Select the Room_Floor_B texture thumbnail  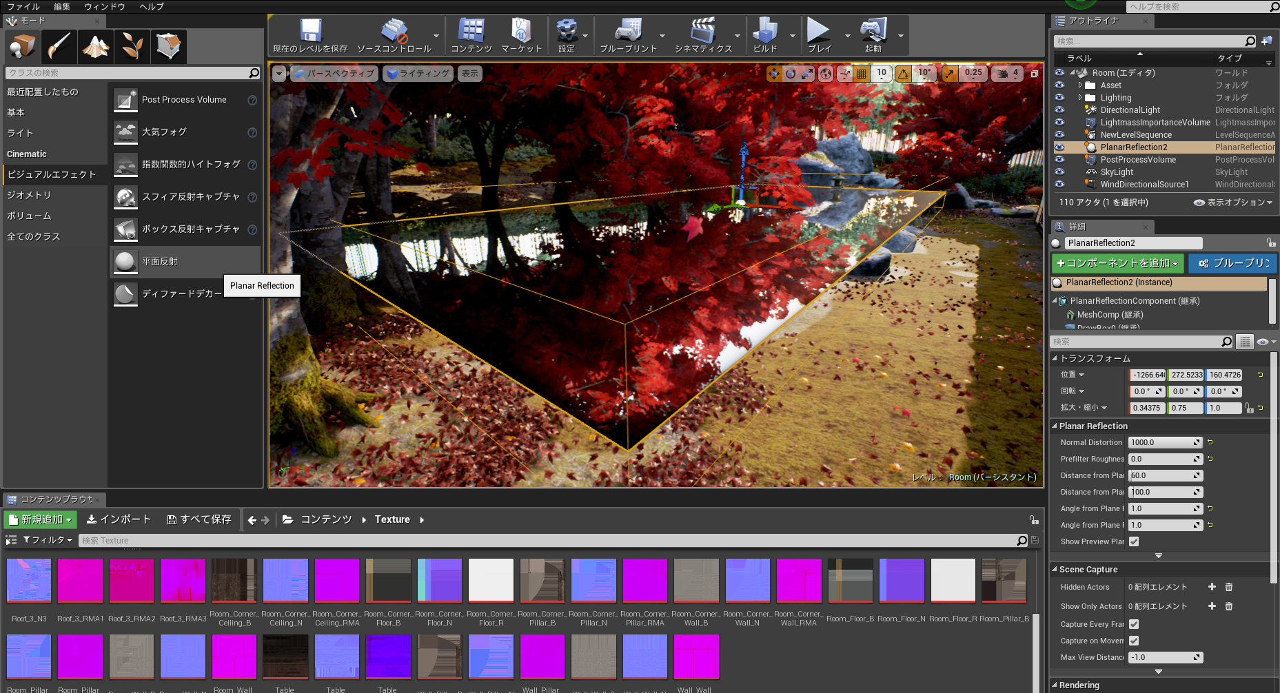[850, 581]
